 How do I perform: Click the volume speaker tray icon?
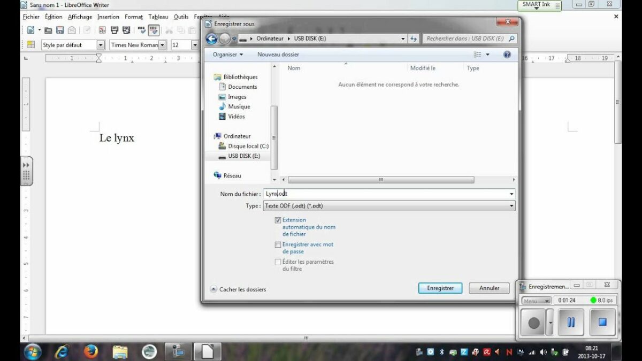click(543, 352)
